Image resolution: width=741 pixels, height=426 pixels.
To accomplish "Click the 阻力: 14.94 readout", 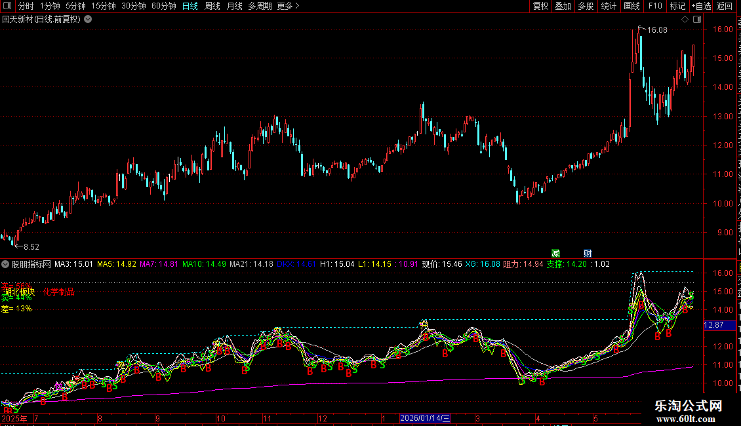I will 523,264.
